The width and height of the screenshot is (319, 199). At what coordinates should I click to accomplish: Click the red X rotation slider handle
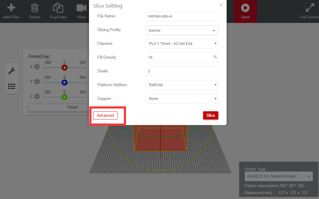pos(64,68)
